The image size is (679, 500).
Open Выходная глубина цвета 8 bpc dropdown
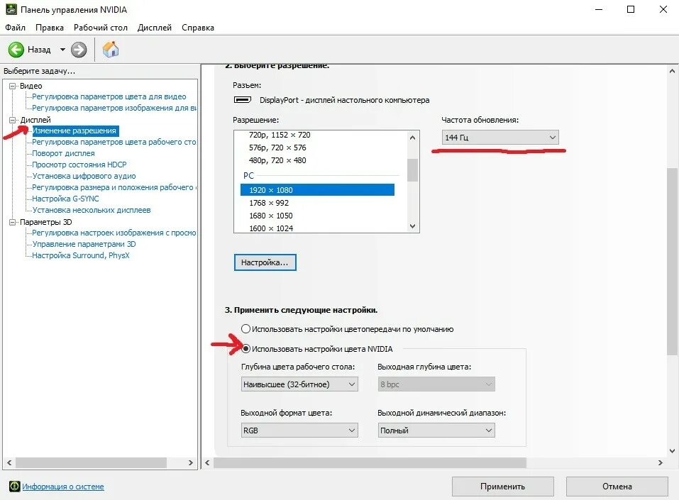pyautogui.click(x=436, y=384)
